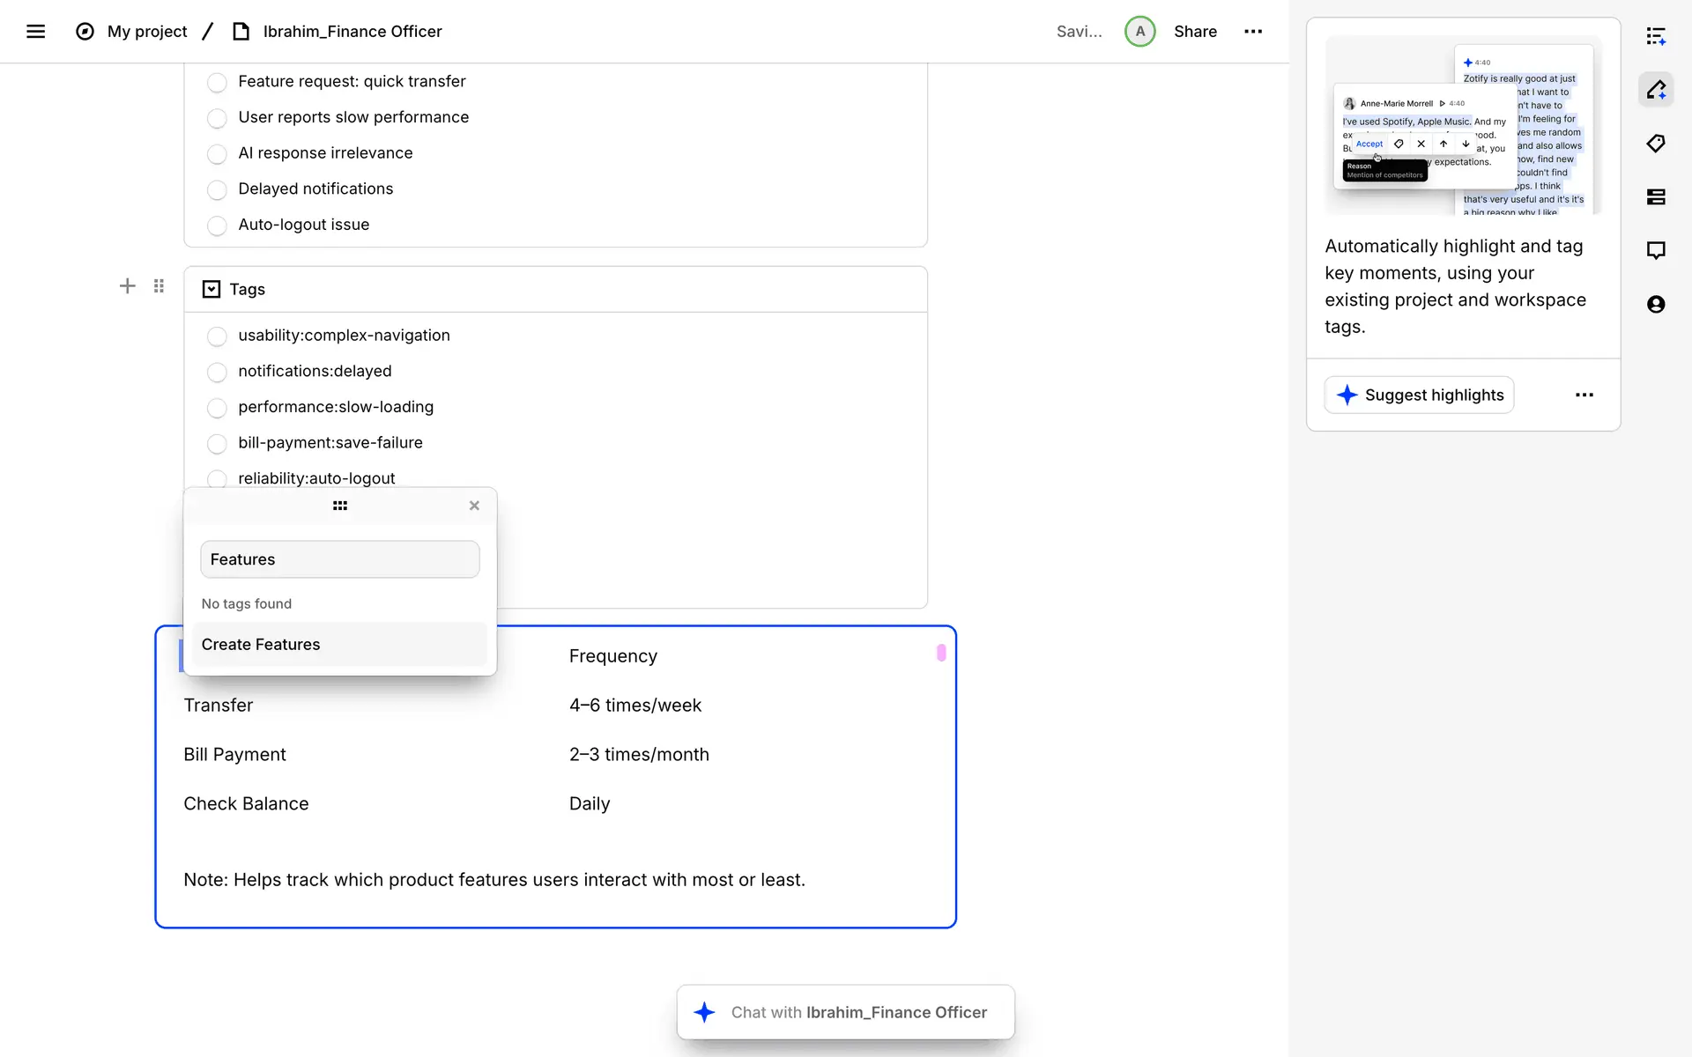Screen dimensions: 1692x1057
Task: Open the AI summary list icon
Action: [1656, 36]
